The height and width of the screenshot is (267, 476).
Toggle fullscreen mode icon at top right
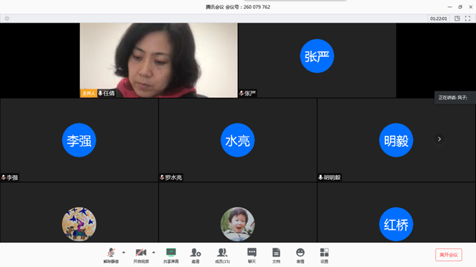click(x=468, y=19)
